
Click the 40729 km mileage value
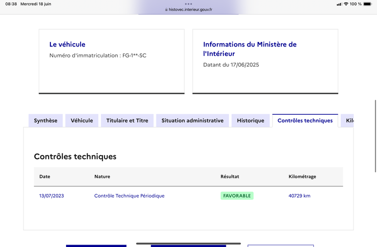299,196
